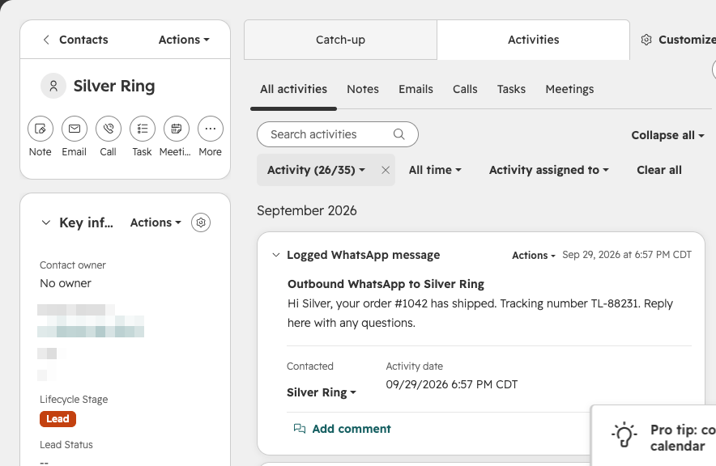Open the Activity (26/35) filter
Image resolution: width=716 pixels, height=466 pixels.
click(x=316, y=170)
